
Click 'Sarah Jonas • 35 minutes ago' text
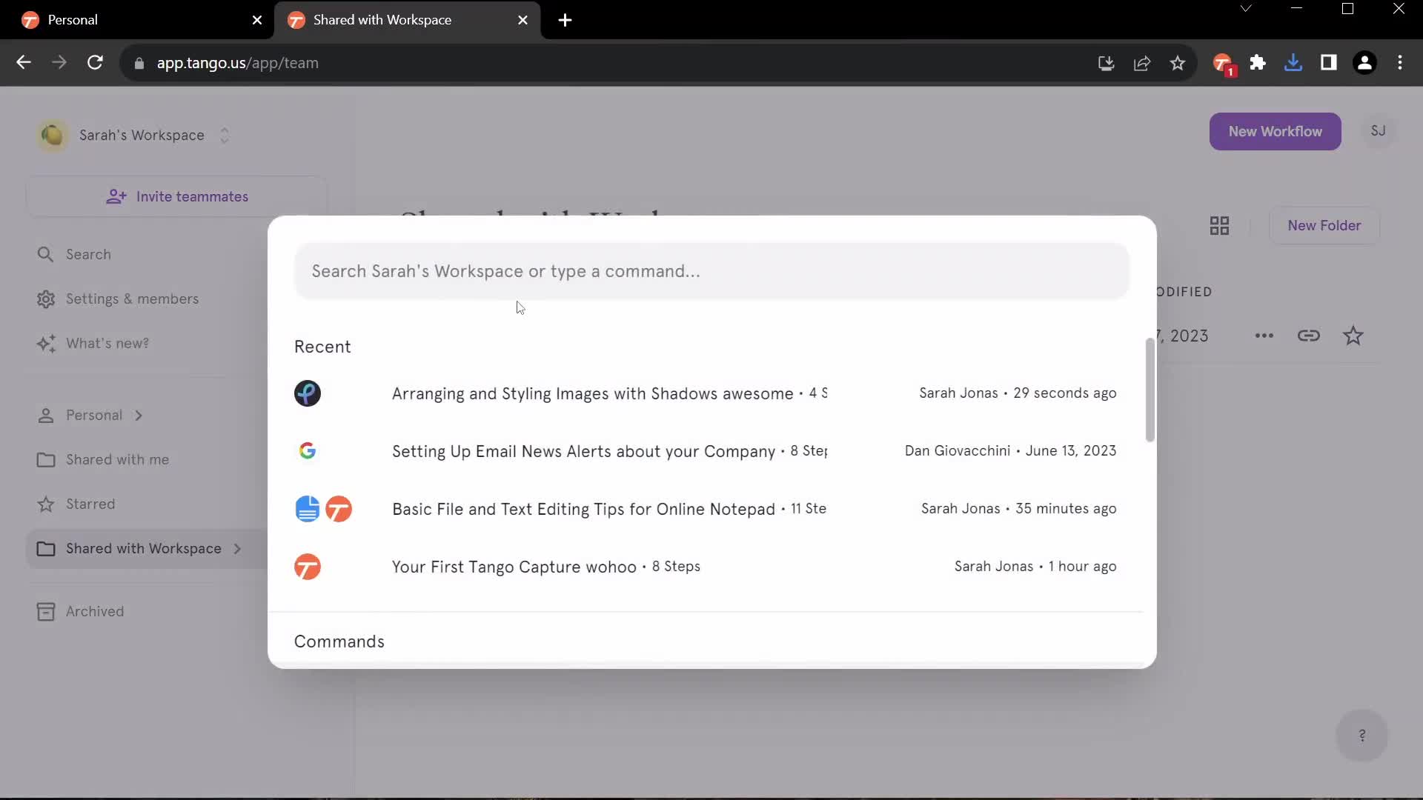[1018, 509]
